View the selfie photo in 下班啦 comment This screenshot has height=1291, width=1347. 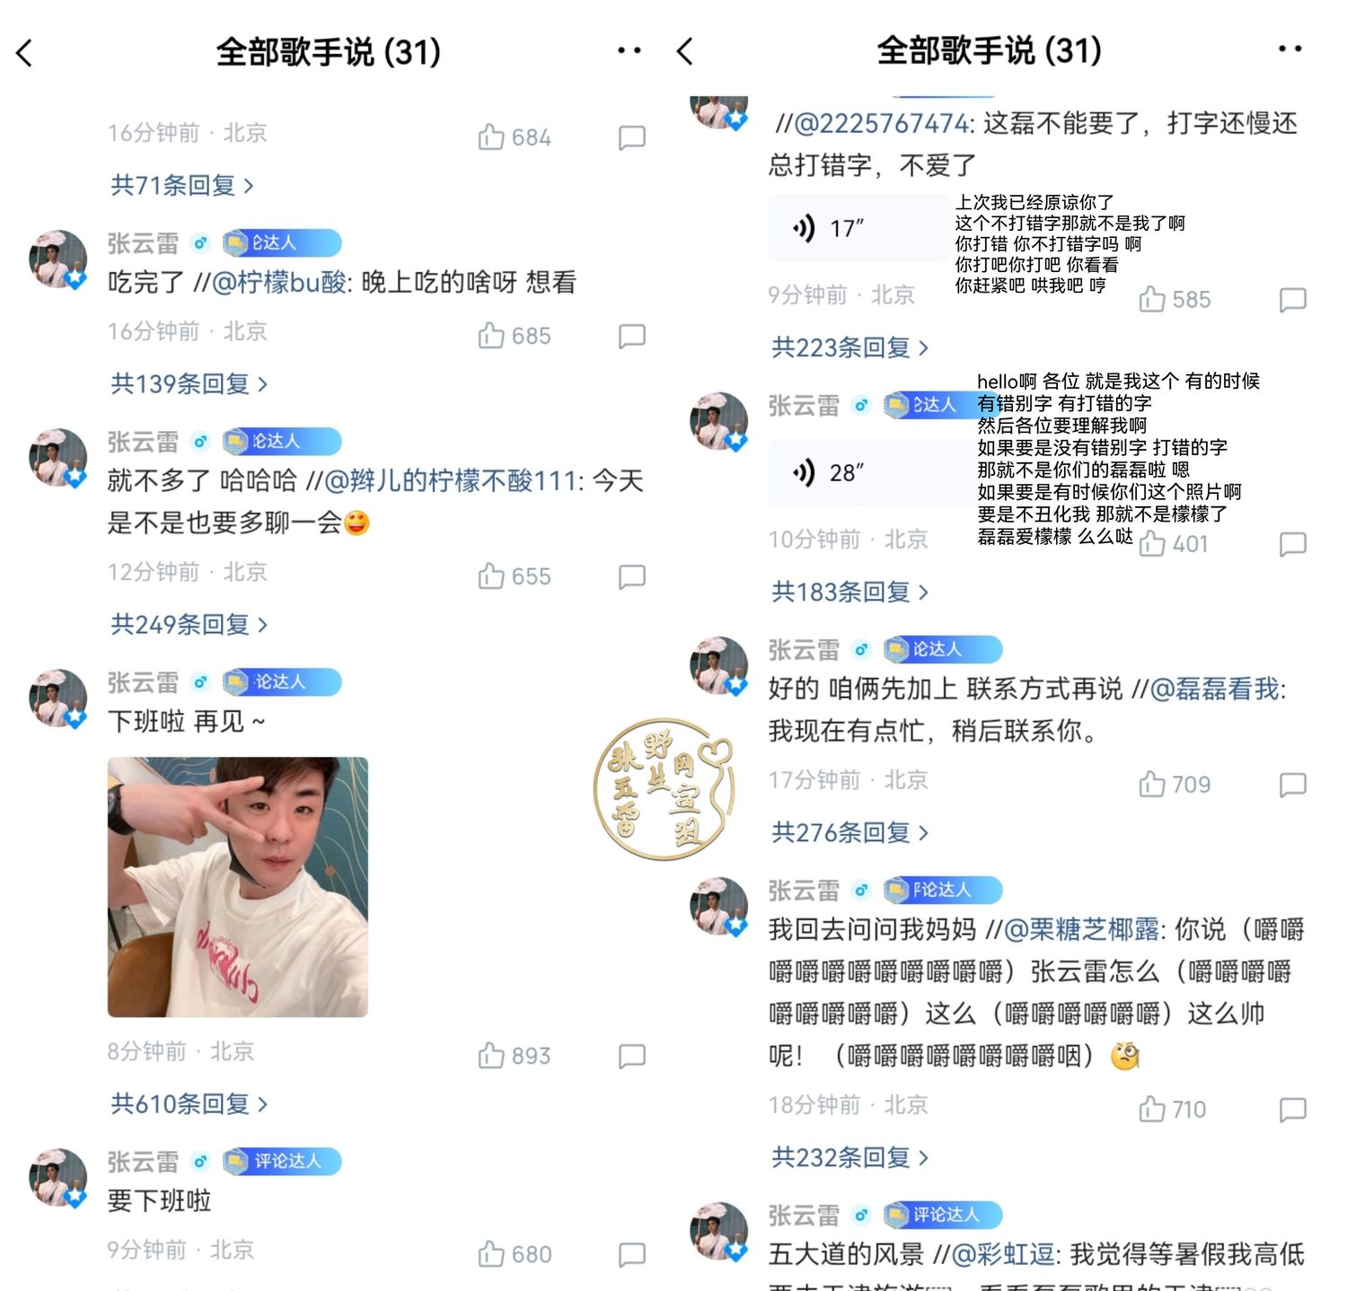(238, 887)
